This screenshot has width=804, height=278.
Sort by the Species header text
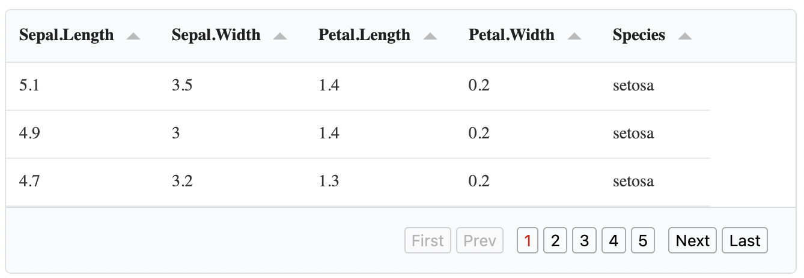point(639,35)
